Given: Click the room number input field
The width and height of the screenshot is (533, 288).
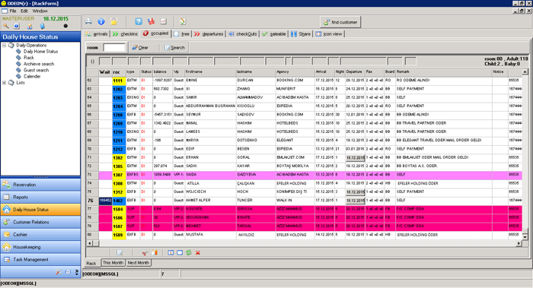Looking at the screenshot, I should [114, 47].
